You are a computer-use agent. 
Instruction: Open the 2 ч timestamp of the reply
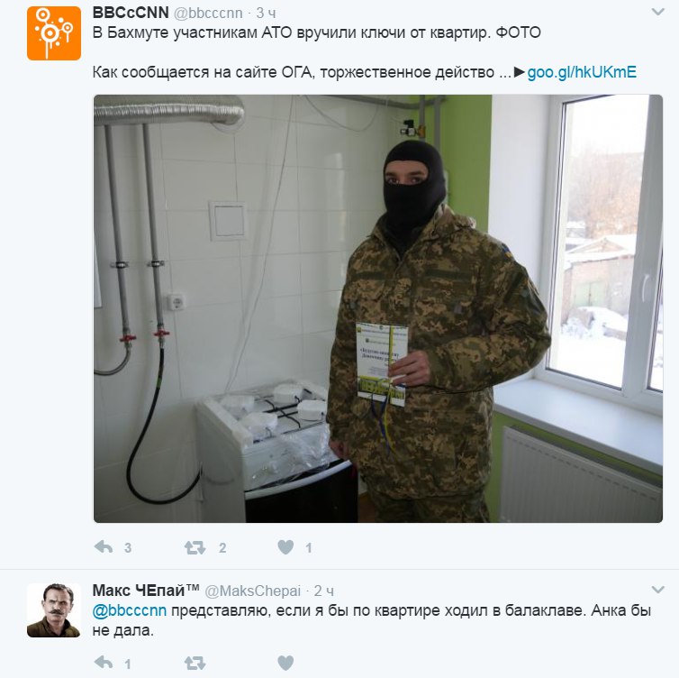point(324,591)
